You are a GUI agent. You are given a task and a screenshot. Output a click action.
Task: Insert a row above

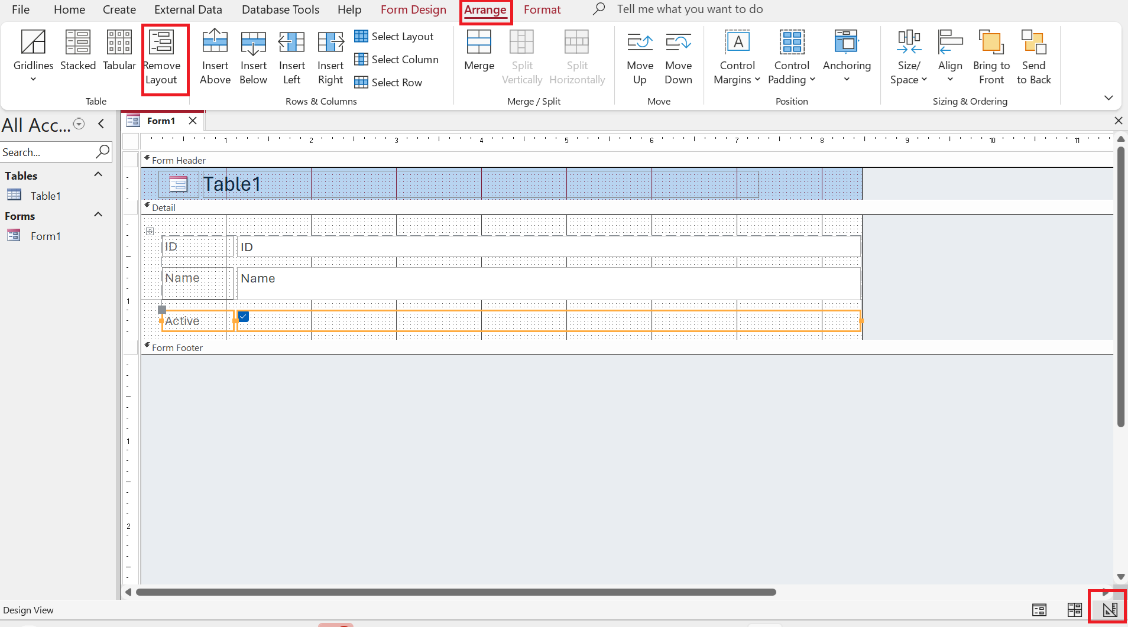[x=215, y=58]
